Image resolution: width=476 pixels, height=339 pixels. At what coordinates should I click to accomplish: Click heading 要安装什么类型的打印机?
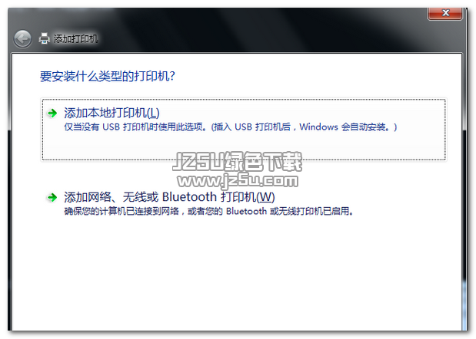[x=108, y=76]
